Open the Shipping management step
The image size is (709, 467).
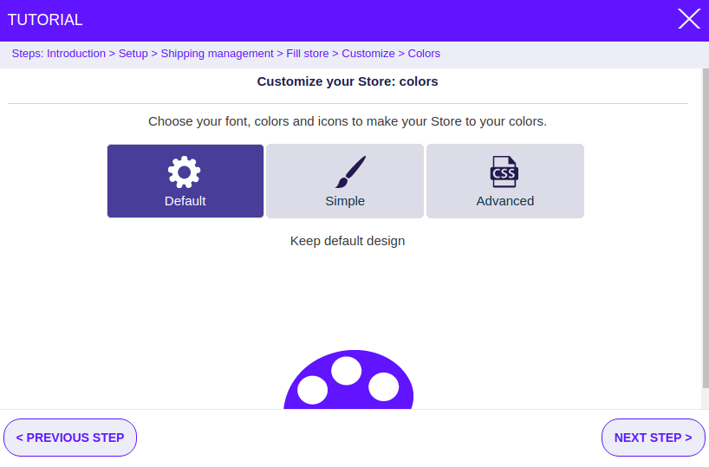[x=217, y=54]
